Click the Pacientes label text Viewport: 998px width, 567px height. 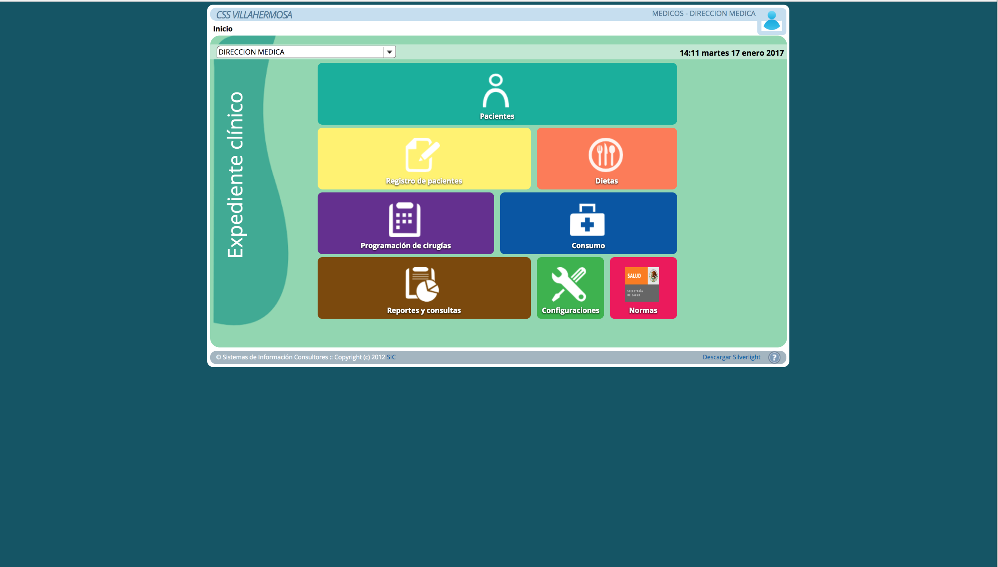click(x=497, y=116)
